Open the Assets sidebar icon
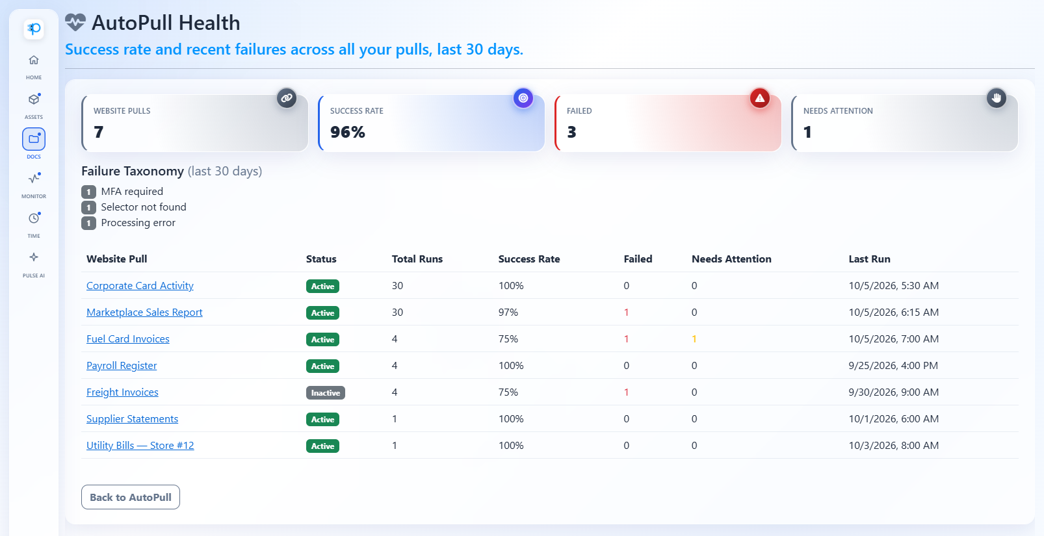The height and width of the screenshot is (536, 1044). click(x=34, y=99)
